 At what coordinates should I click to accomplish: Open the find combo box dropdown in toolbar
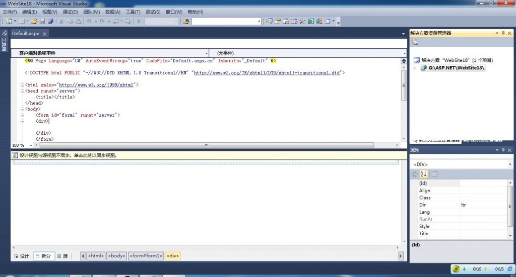(259, 21)
